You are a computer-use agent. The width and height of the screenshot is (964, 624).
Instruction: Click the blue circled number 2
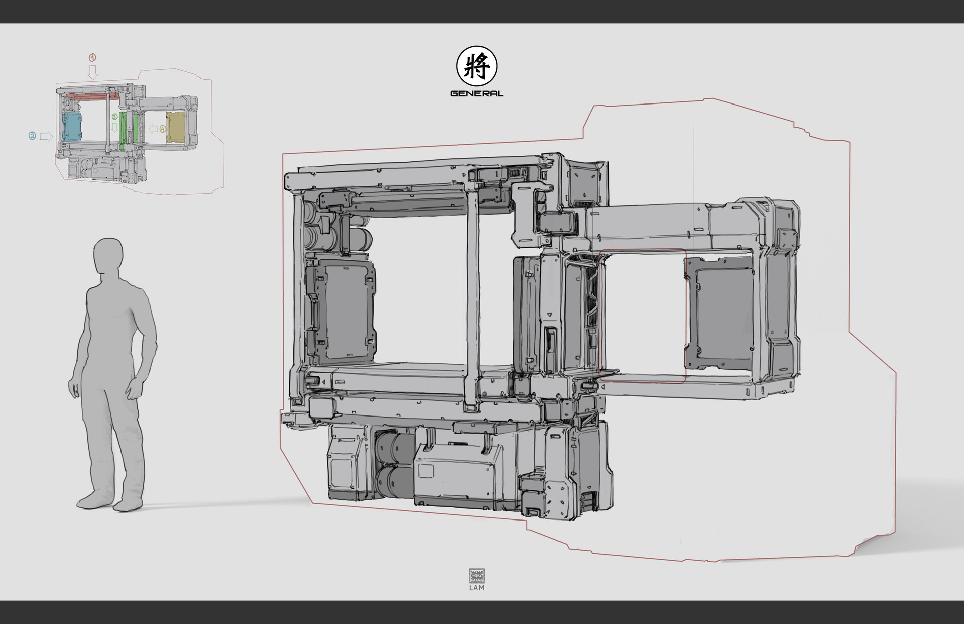[32, 136]
